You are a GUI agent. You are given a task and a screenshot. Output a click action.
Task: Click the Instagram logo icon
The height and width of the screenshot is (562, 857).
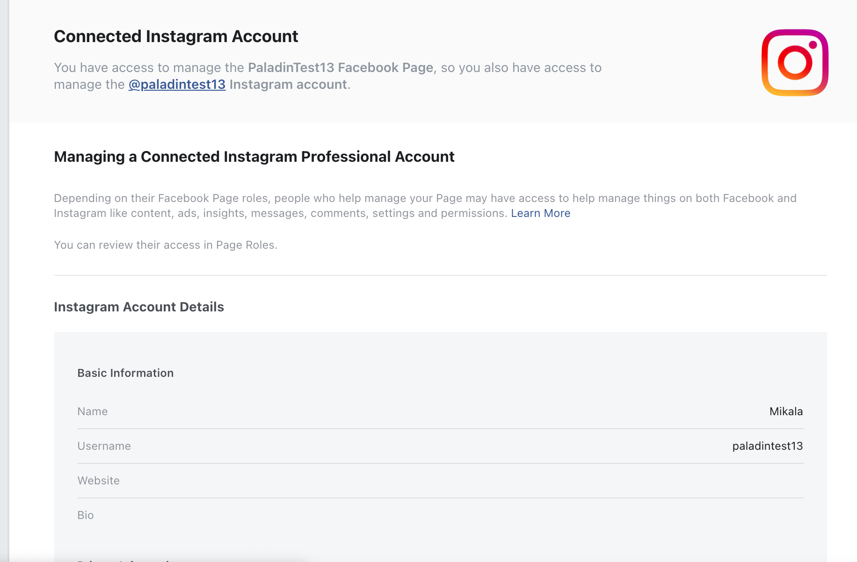(x=795, y=63)
